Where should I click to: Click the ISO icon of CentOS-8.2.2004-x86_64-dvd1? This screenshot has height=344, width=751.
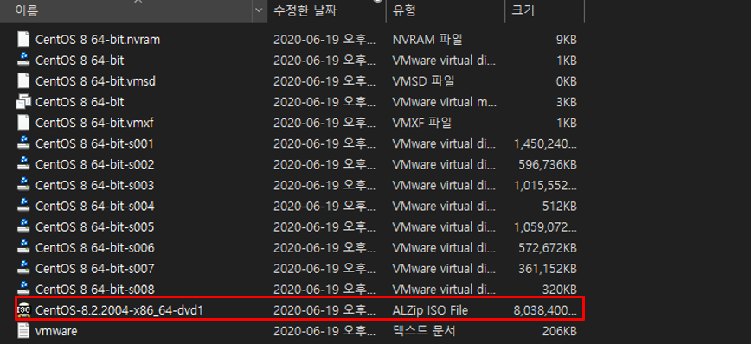click(x=23, y=310)
